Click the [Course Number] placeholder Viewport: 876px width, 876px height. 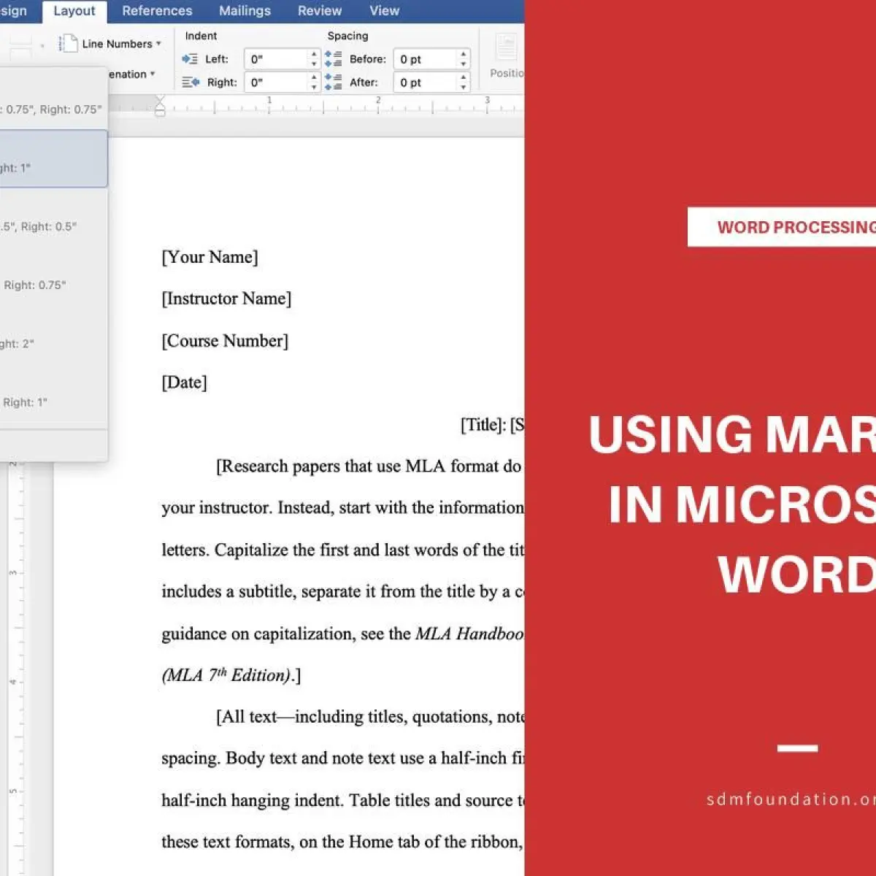point(225,341)
